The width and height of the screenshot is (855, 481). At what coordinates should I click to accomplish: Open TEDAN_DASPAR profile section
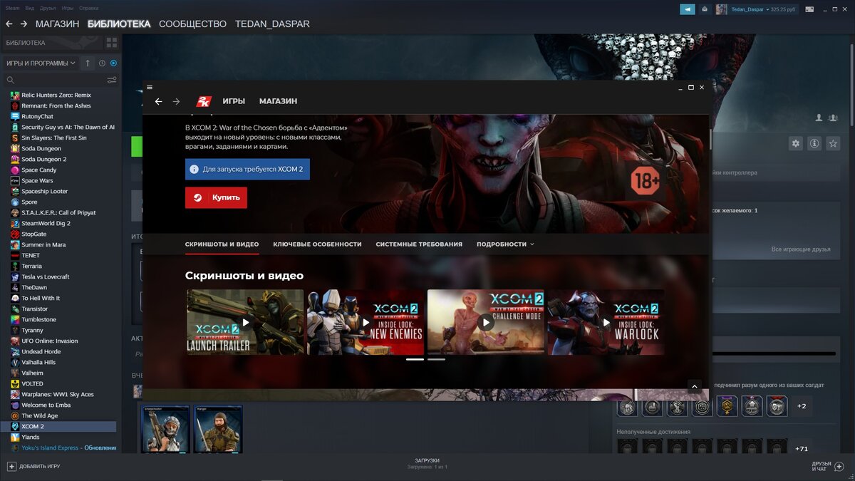click(x=272, y=24)
